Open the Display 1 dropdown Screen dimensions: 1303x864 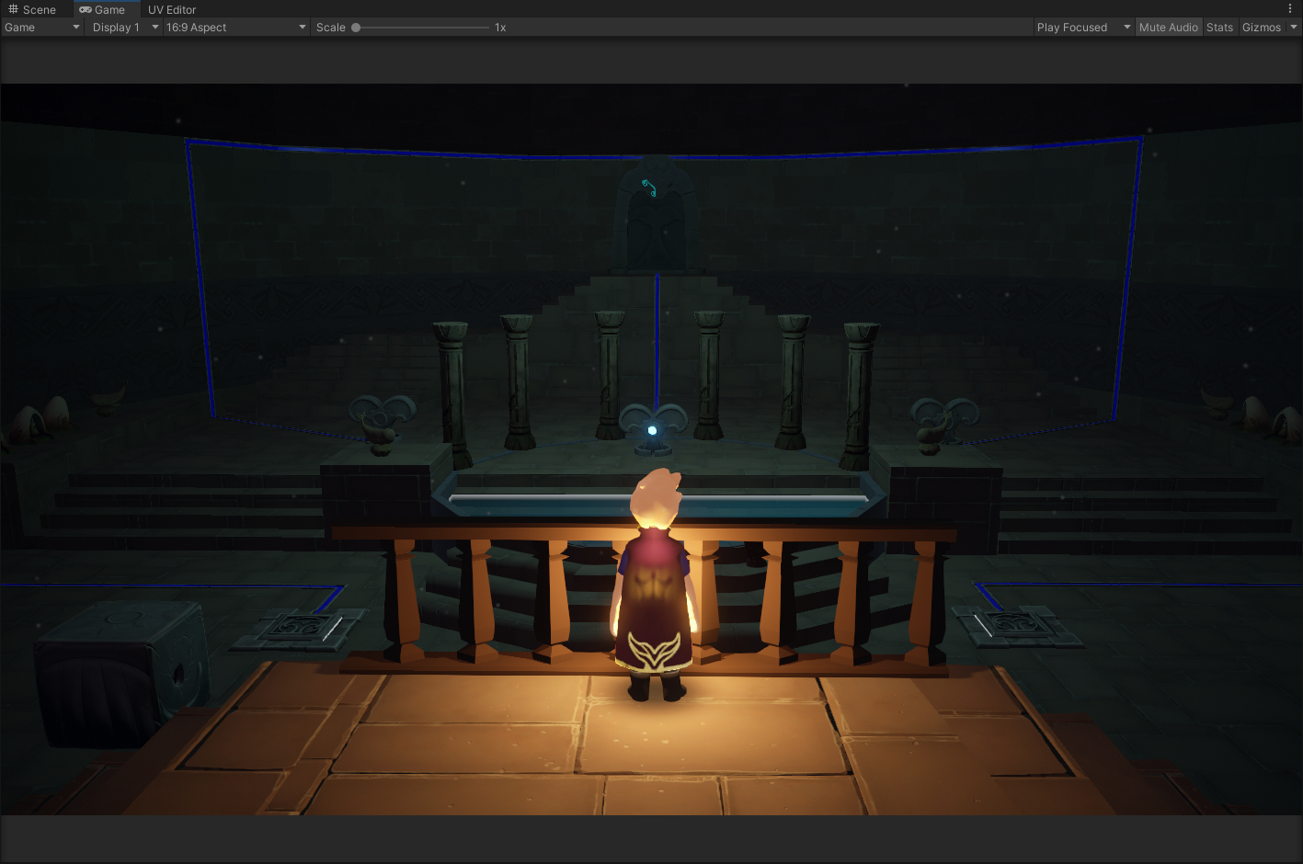tap(124, 28)
